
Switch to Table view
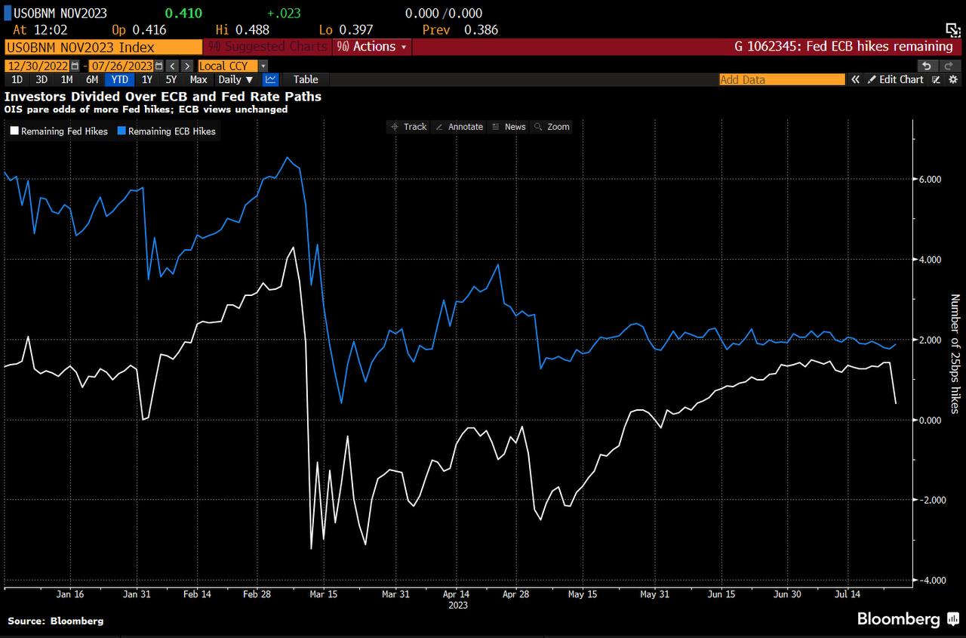pyautogui.click(x=306, y=79)
